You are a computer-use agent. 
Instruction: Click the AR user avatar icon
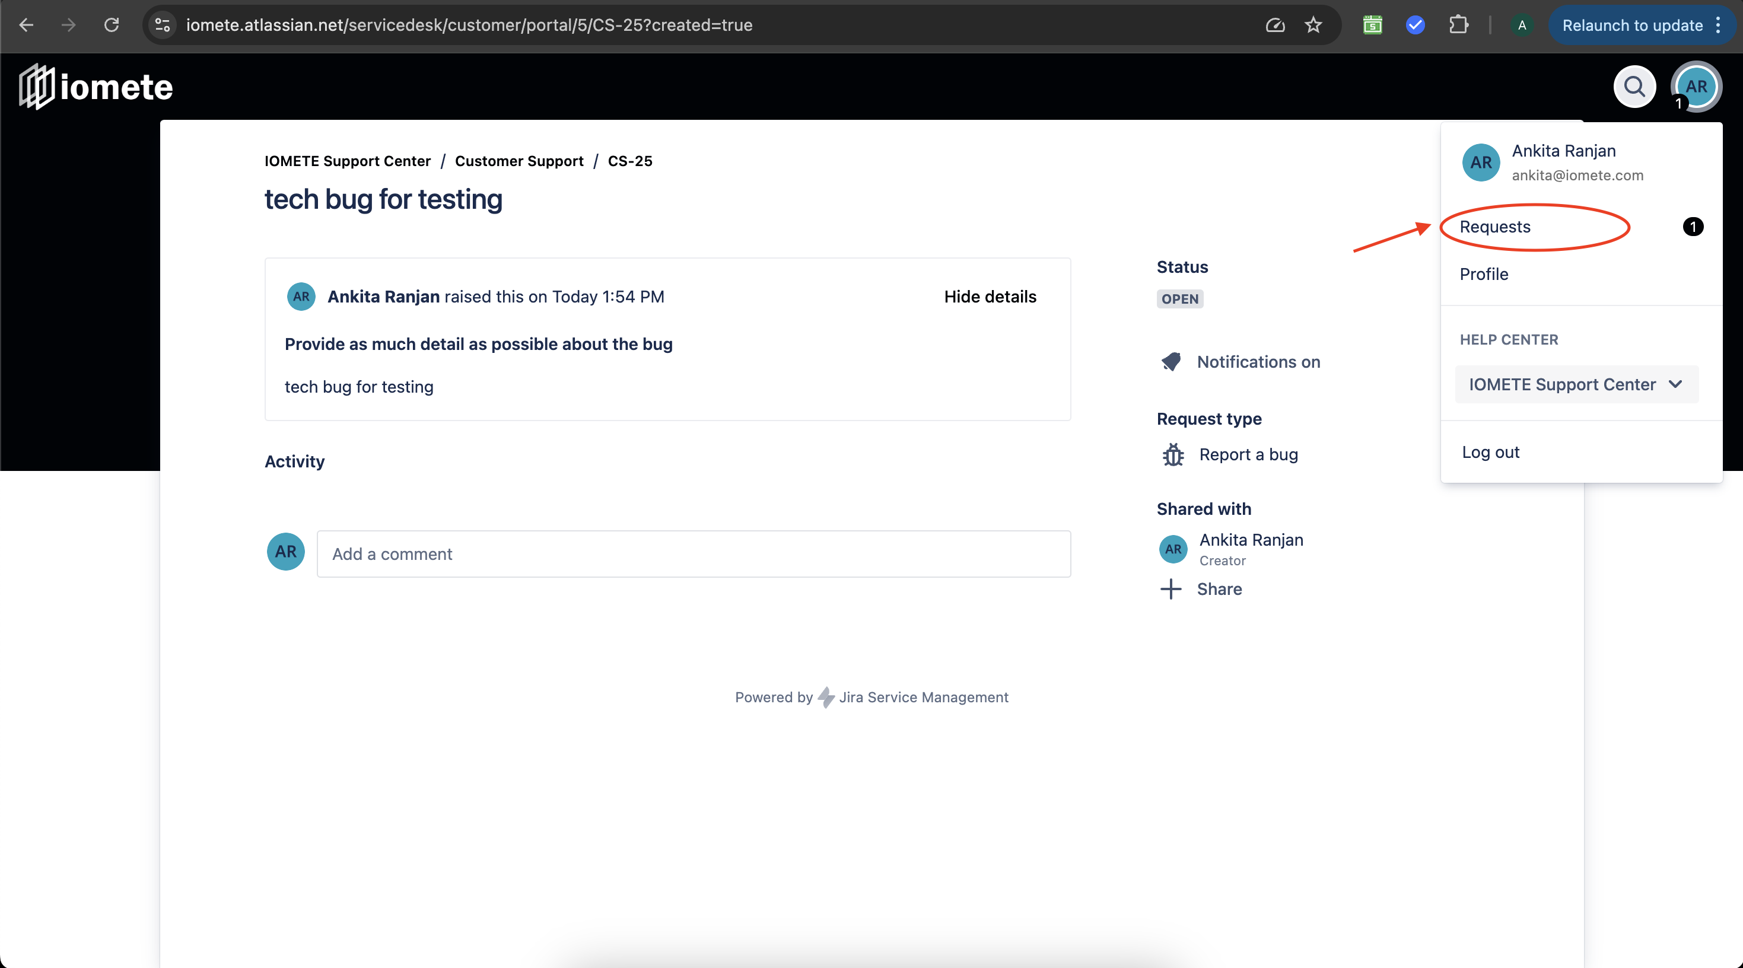click(1696, 86)
